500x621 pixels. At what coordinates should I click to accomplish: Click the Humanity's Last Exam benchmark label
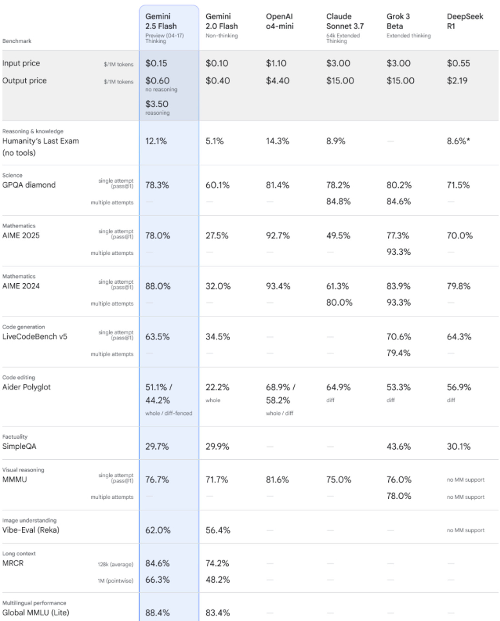(x=40, y=147)
